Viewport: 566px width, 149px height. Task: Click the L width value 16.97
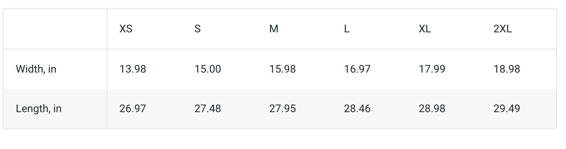[357, 69]
